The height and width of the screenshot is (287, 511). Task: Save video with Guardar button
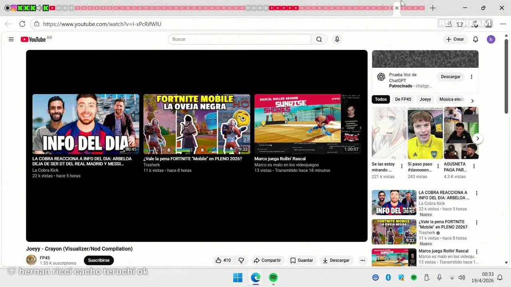[x=301, y=260]
